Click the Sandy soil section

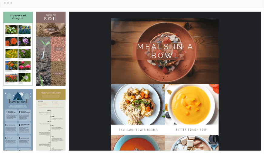(x=51, y=30)
